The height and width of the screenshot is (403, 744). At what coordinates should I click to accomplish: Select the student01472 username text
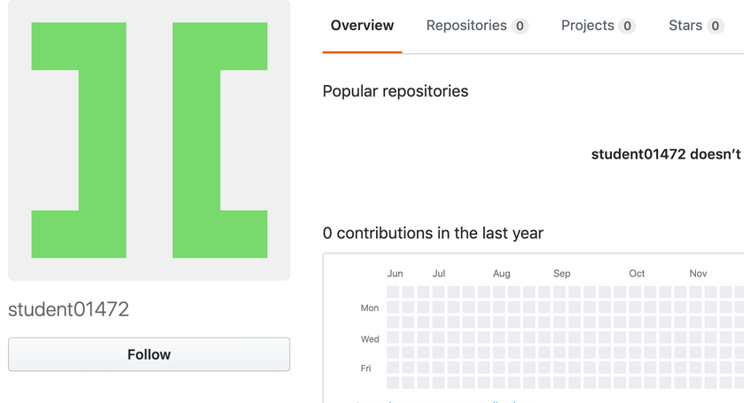(68, 309)
